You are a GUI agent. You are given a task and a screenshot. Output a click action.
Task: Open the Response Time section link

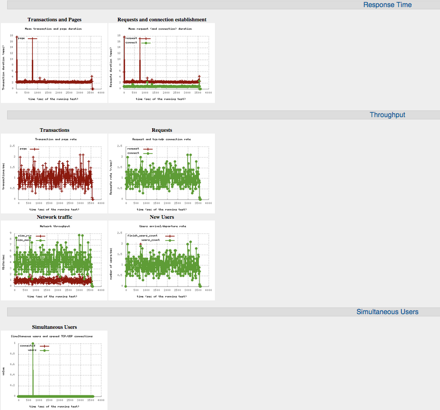click(387, 5)
